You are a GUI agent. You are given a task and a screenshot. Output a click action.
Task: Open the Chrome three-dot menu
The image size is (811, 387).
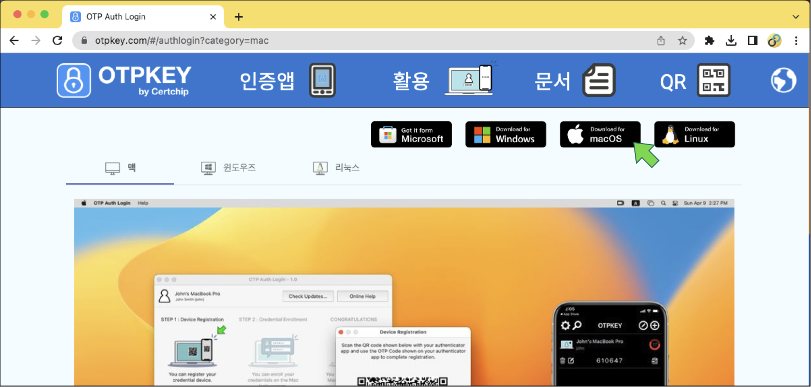tap(796, 41)
